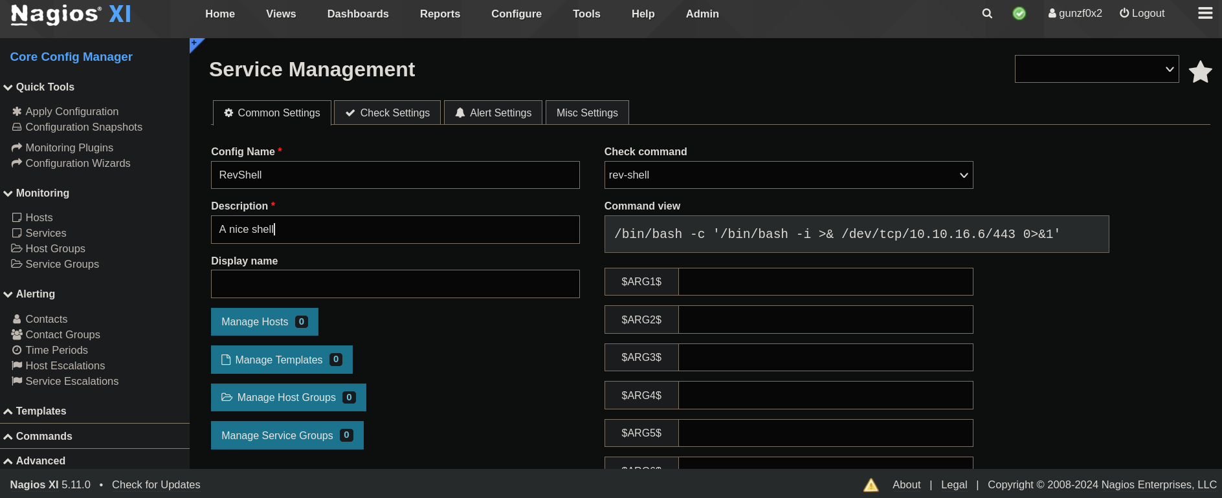The image size is (1222, 498).
Task: Click the Configuration Wizards arrow icon
Action: click(x=17, y=163)
